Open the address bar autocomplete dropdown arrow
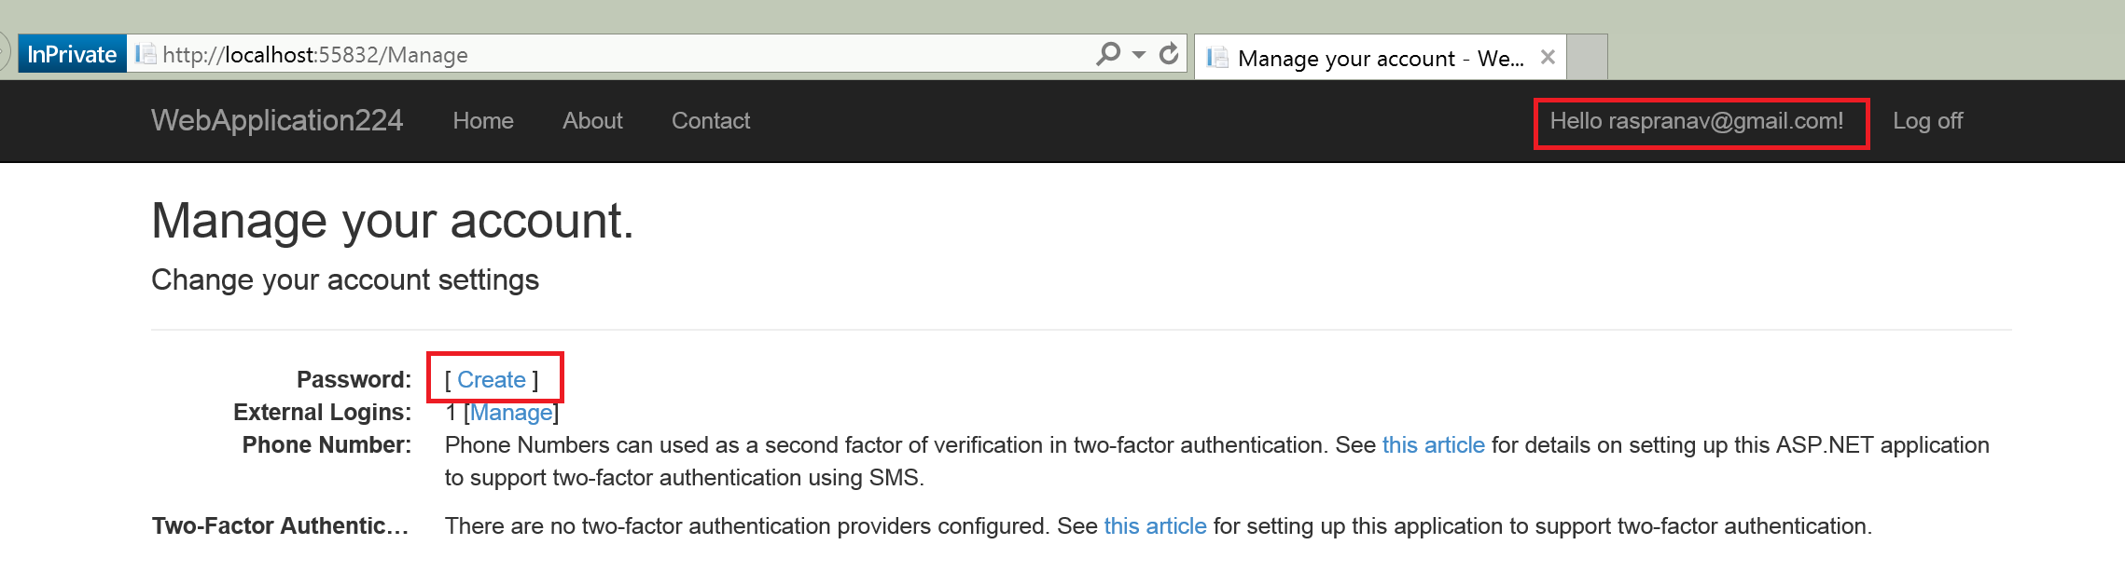Image resolution: width=2125 pixels, height=572 pixels. (x=1139, y=54)
